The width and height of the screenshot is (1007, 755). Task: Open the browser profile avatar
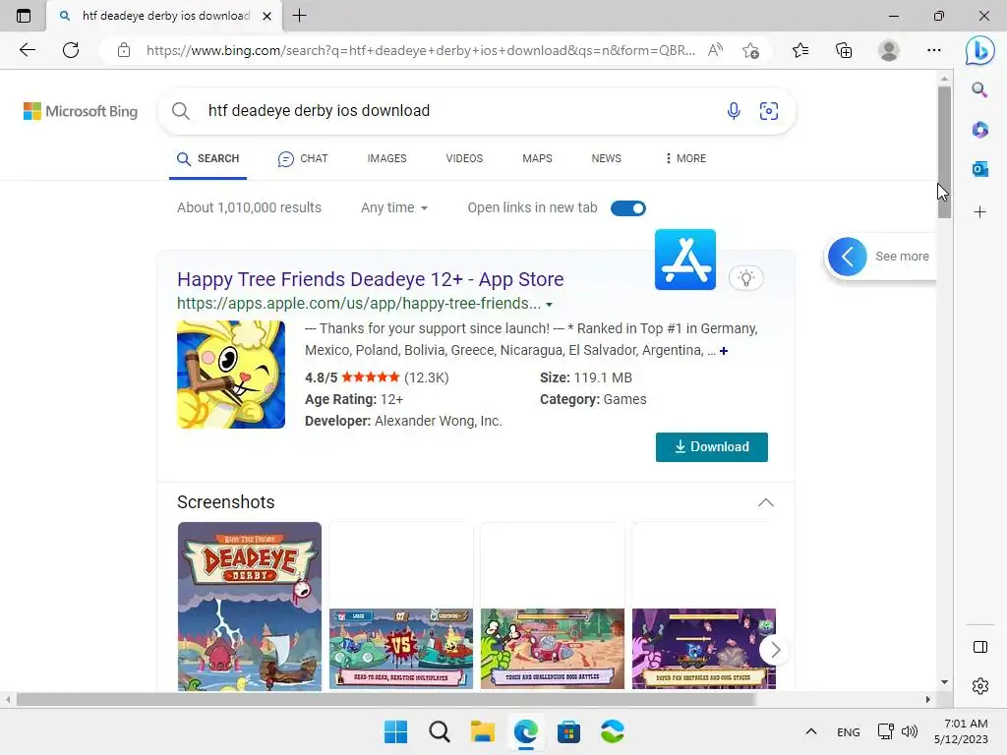889,50
